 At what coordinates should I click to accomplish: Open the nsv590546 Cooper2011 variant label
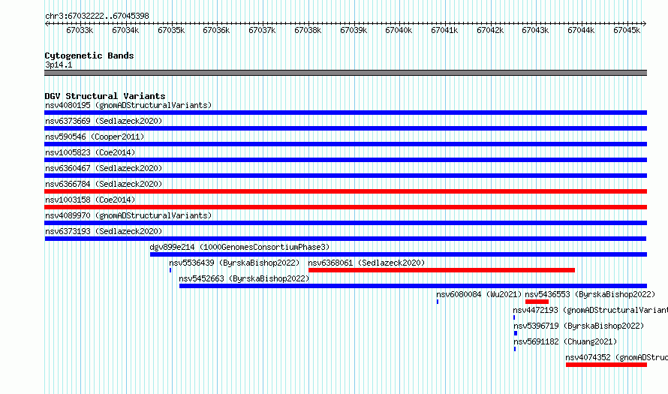point(95,137)
